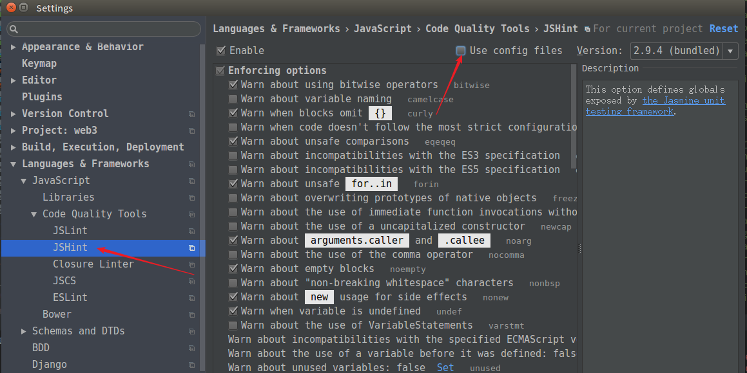The height and width of the screenshot is (373, 747).
Task: Click the splitter handle before Description panel
Action: point(579,248)
